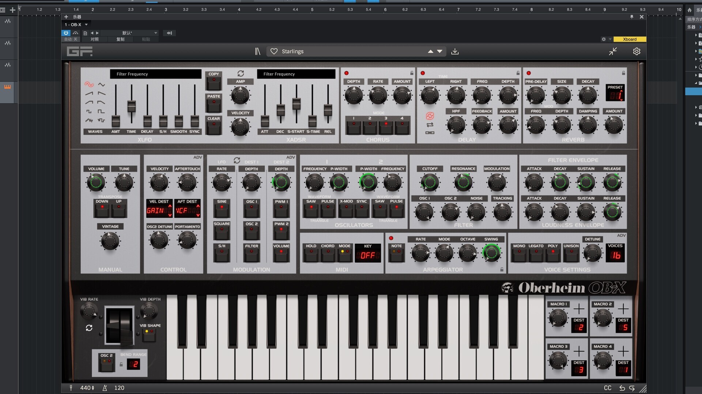Image resolution: width=702 pixels, height=394 pixels.
Task: Adjust the XLFO TIME slider
Action: tap(131, 106)
